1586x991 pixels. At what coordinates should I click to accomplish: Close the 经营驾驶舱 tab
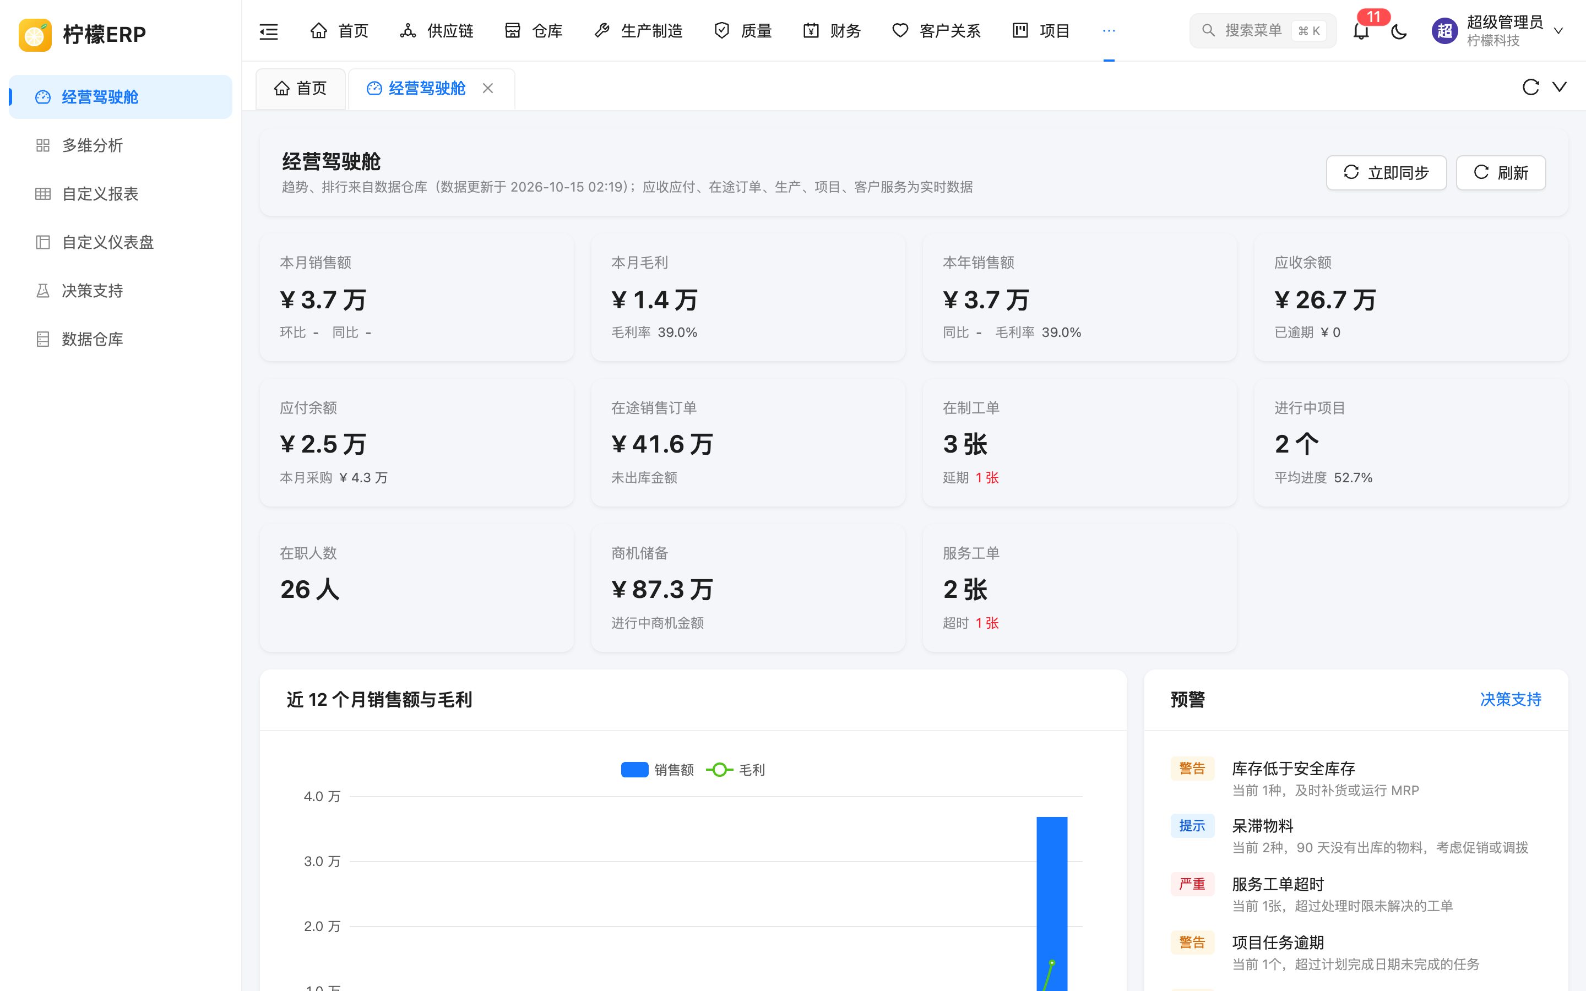(x=487, y=88)
